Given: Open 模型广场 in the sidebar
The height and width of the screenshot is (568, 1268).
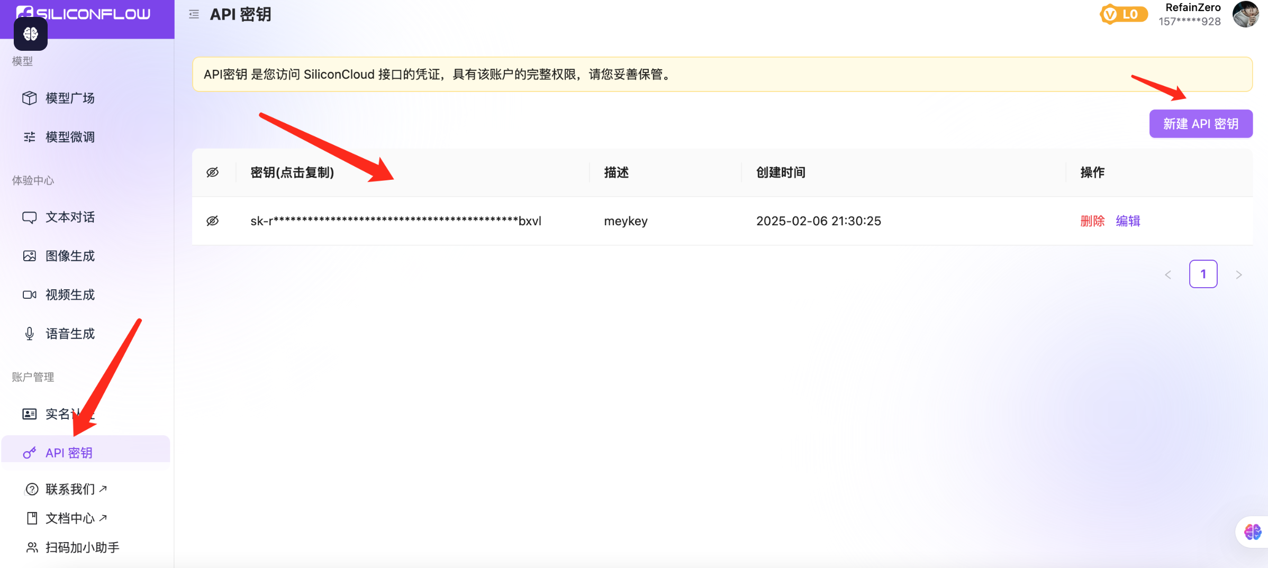Looking at the screenshot, I should pyautogui.click(x=70, y=98).
